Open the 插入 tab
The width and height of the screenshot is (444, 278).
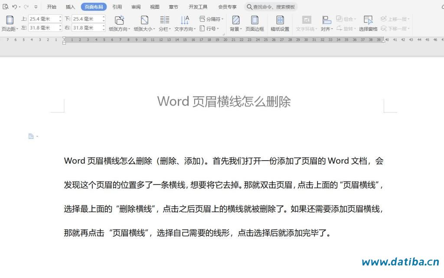[70, 7]
